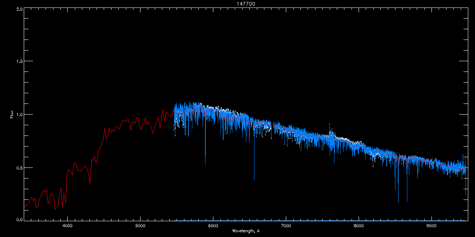This screenshot has height=237, width=475.
Task: Click the y-axis tick label 2.0
Action: [19, 8]
